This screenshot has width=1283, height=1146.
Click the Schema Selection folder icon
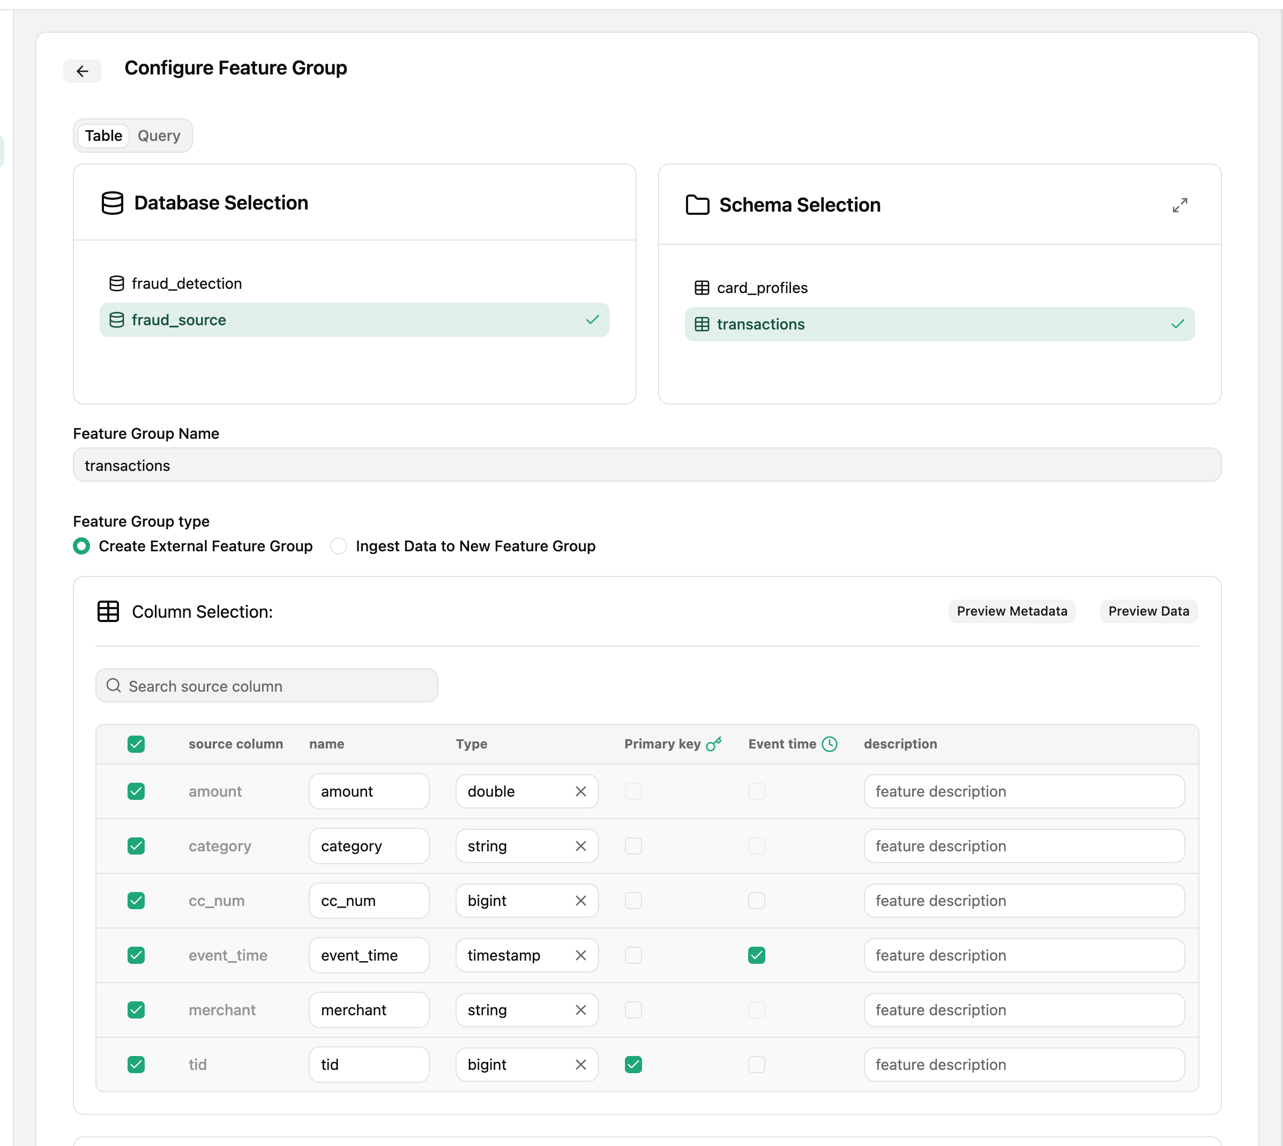click(697, 205)
